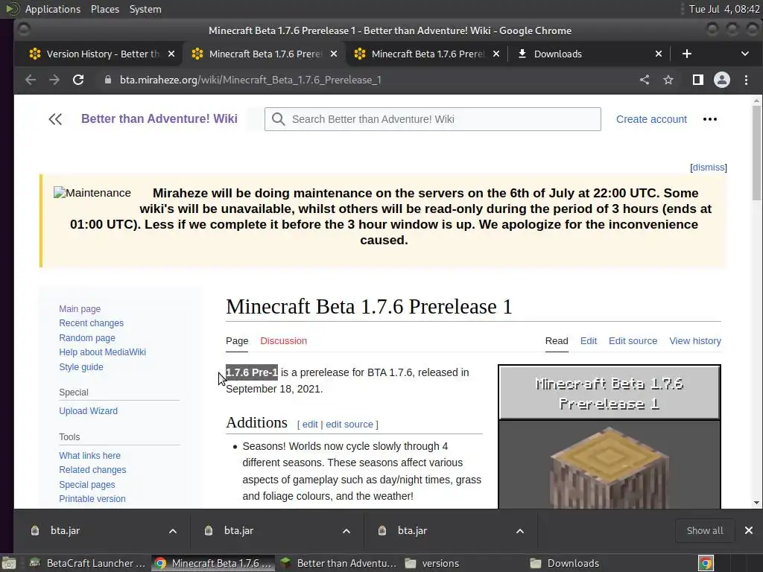The width and height of the screenshot is (763, 572).
Task: Click Additions section edit source link
Action: (349, 424)
